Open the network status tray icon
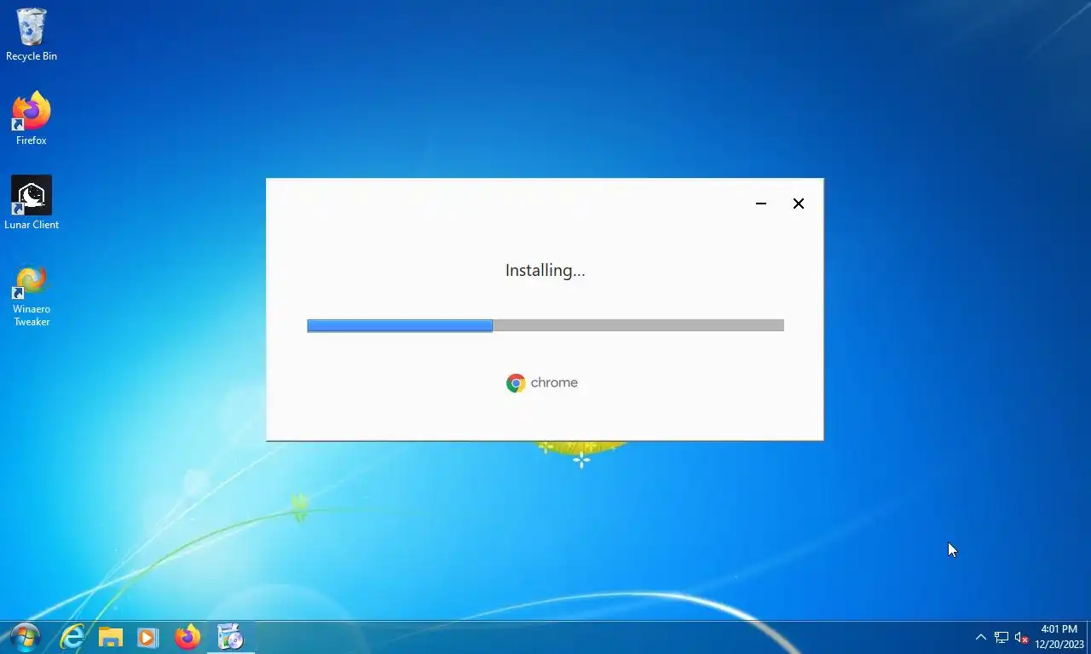The width and height of the screenshot is (1091, 654). click(1002, 638)
